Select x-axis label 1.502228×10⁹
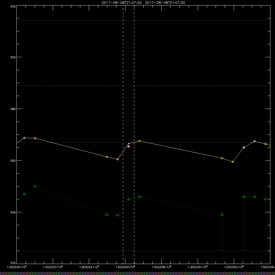275x275 pixels. (161, 267)
